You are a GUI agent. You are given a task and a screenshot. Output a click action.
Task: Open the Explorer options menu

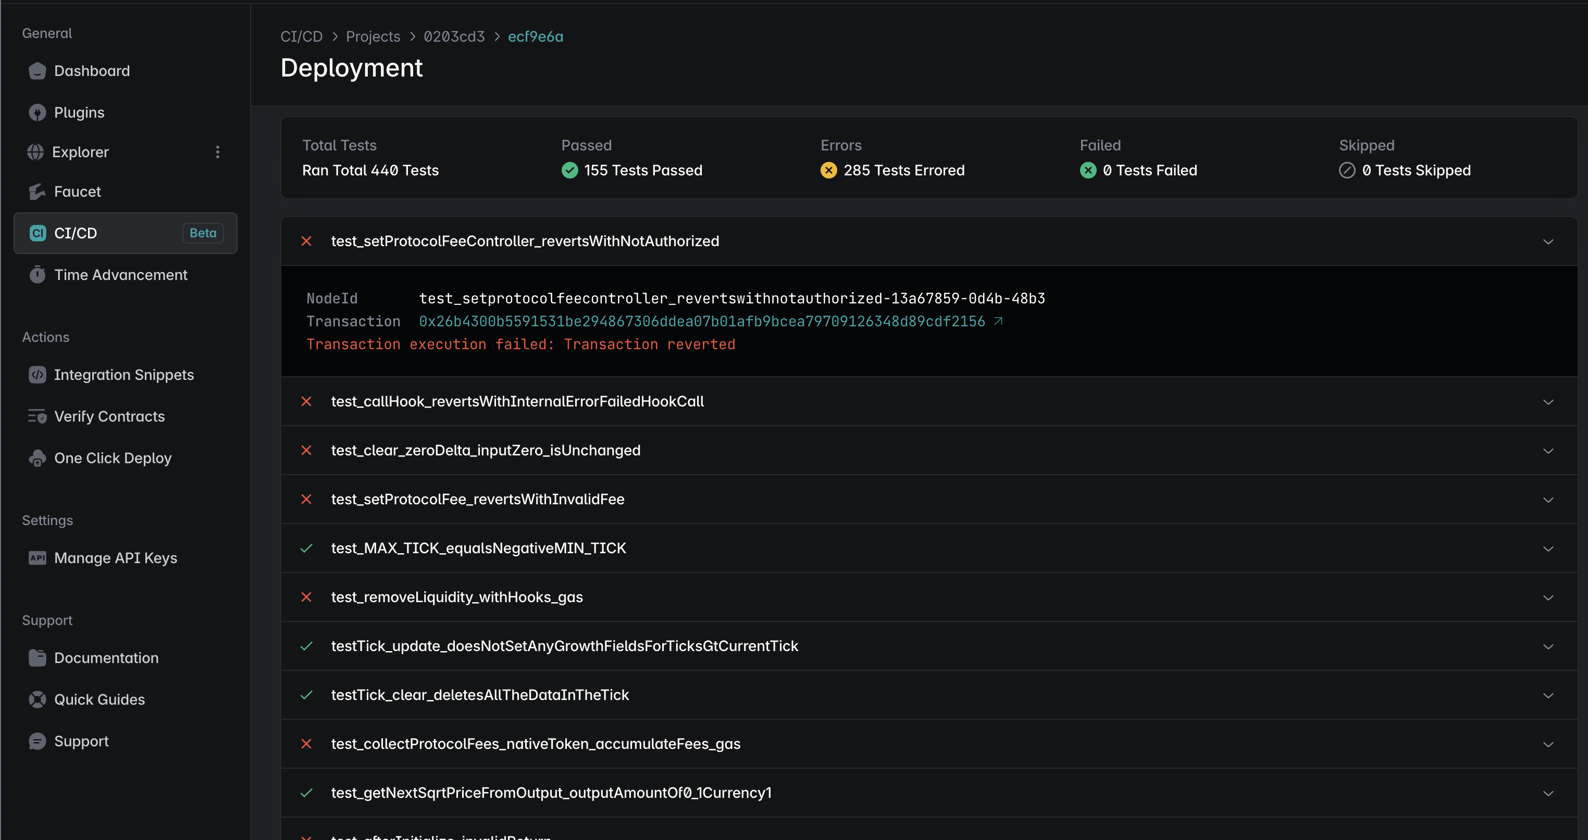point(217,151)
